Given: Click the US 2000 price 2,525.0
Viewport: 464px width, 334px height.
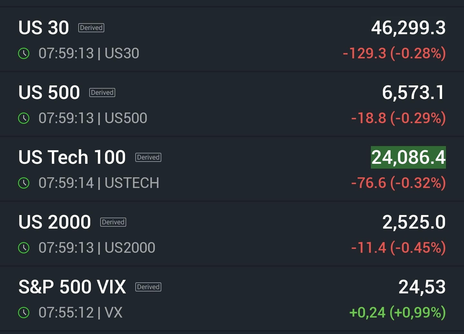Looking at the screenshot, I should click(414, 222).
